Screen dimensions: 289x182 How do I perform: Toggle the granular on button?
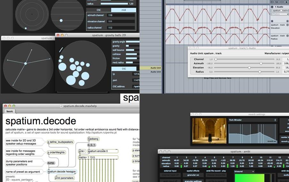[194, 175]
